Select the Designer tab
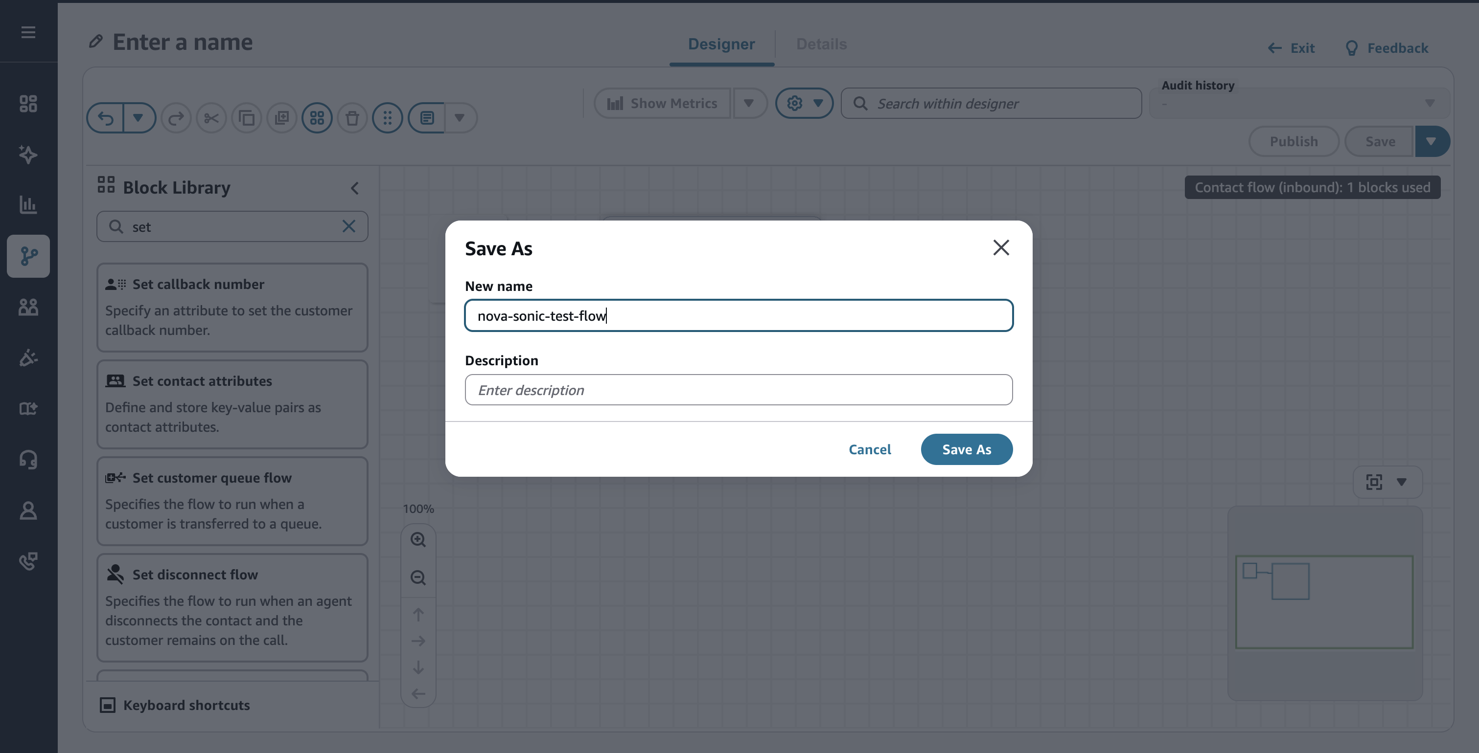This screenshot has height=753, width=1479. click(x=721, y=44)
